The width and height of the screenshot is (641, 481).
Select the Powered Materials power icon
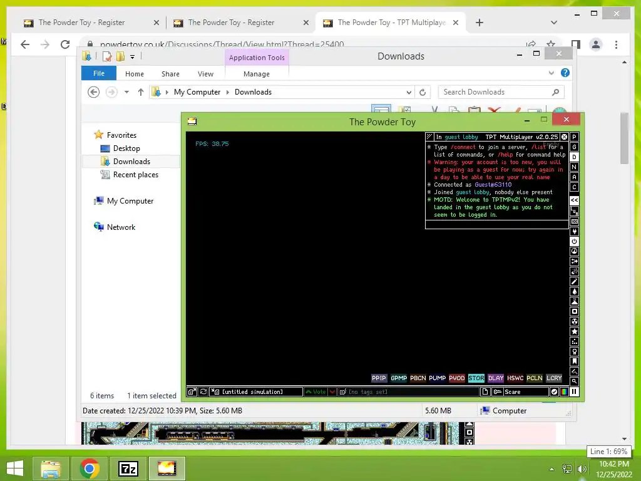[574, 241]
